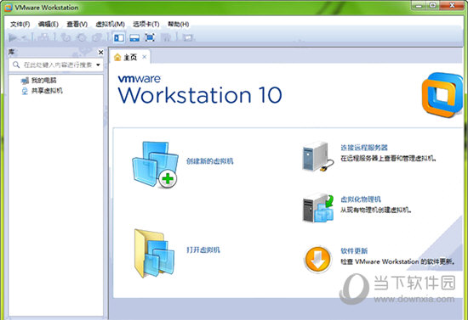Select 共享虚拟机 in the library tree

click(x=47, y=91)
